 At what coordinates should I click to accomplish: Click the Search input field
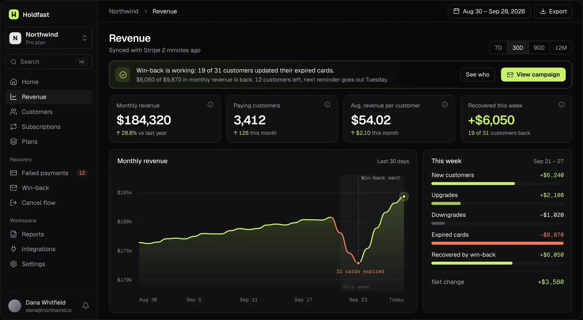[x=49, y=62]
